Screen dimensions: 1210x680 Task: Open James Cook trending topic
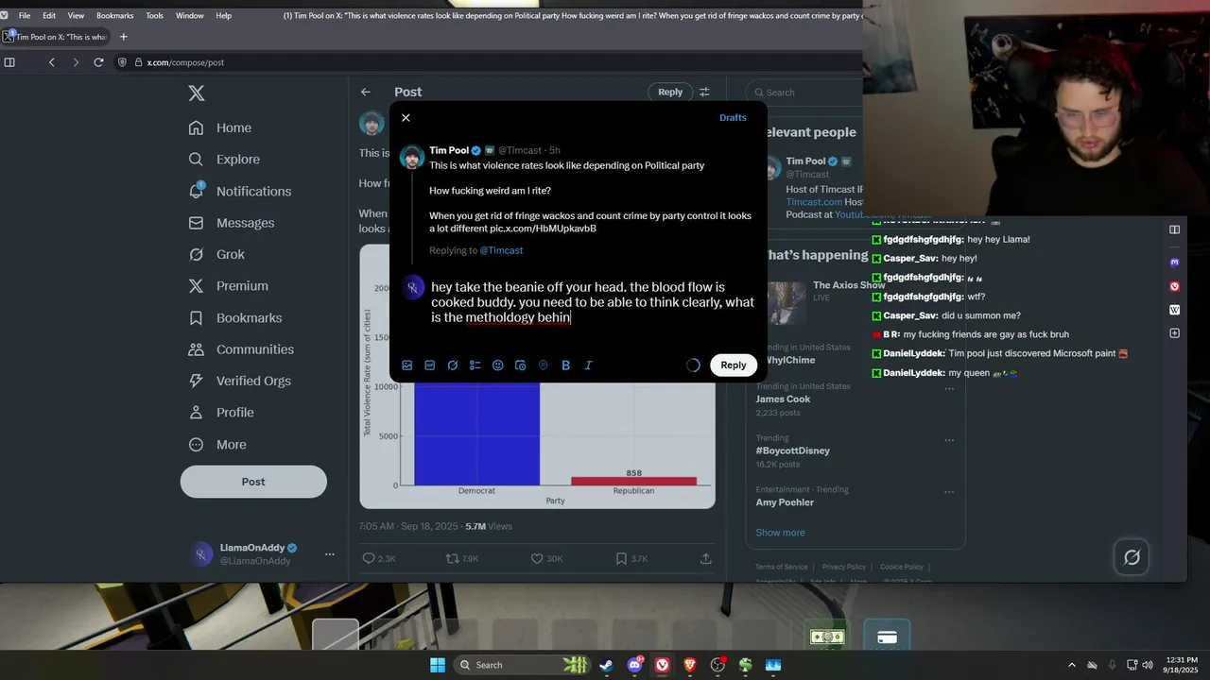tap(783, 399)
